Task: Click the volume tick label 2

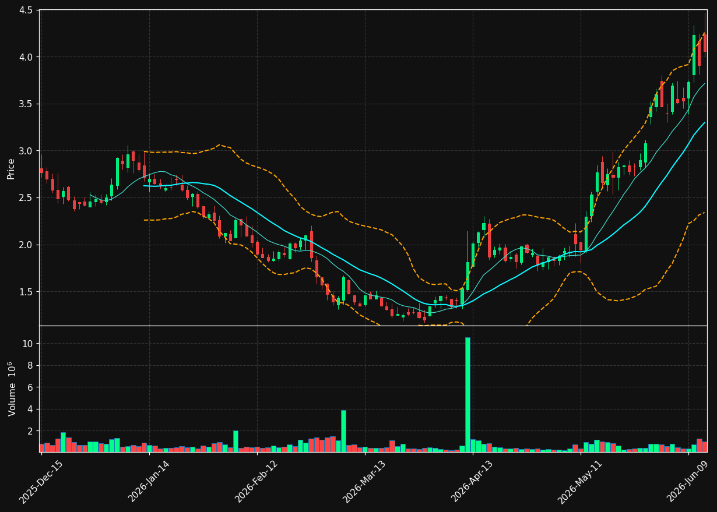Action: [x=31, y=431]
